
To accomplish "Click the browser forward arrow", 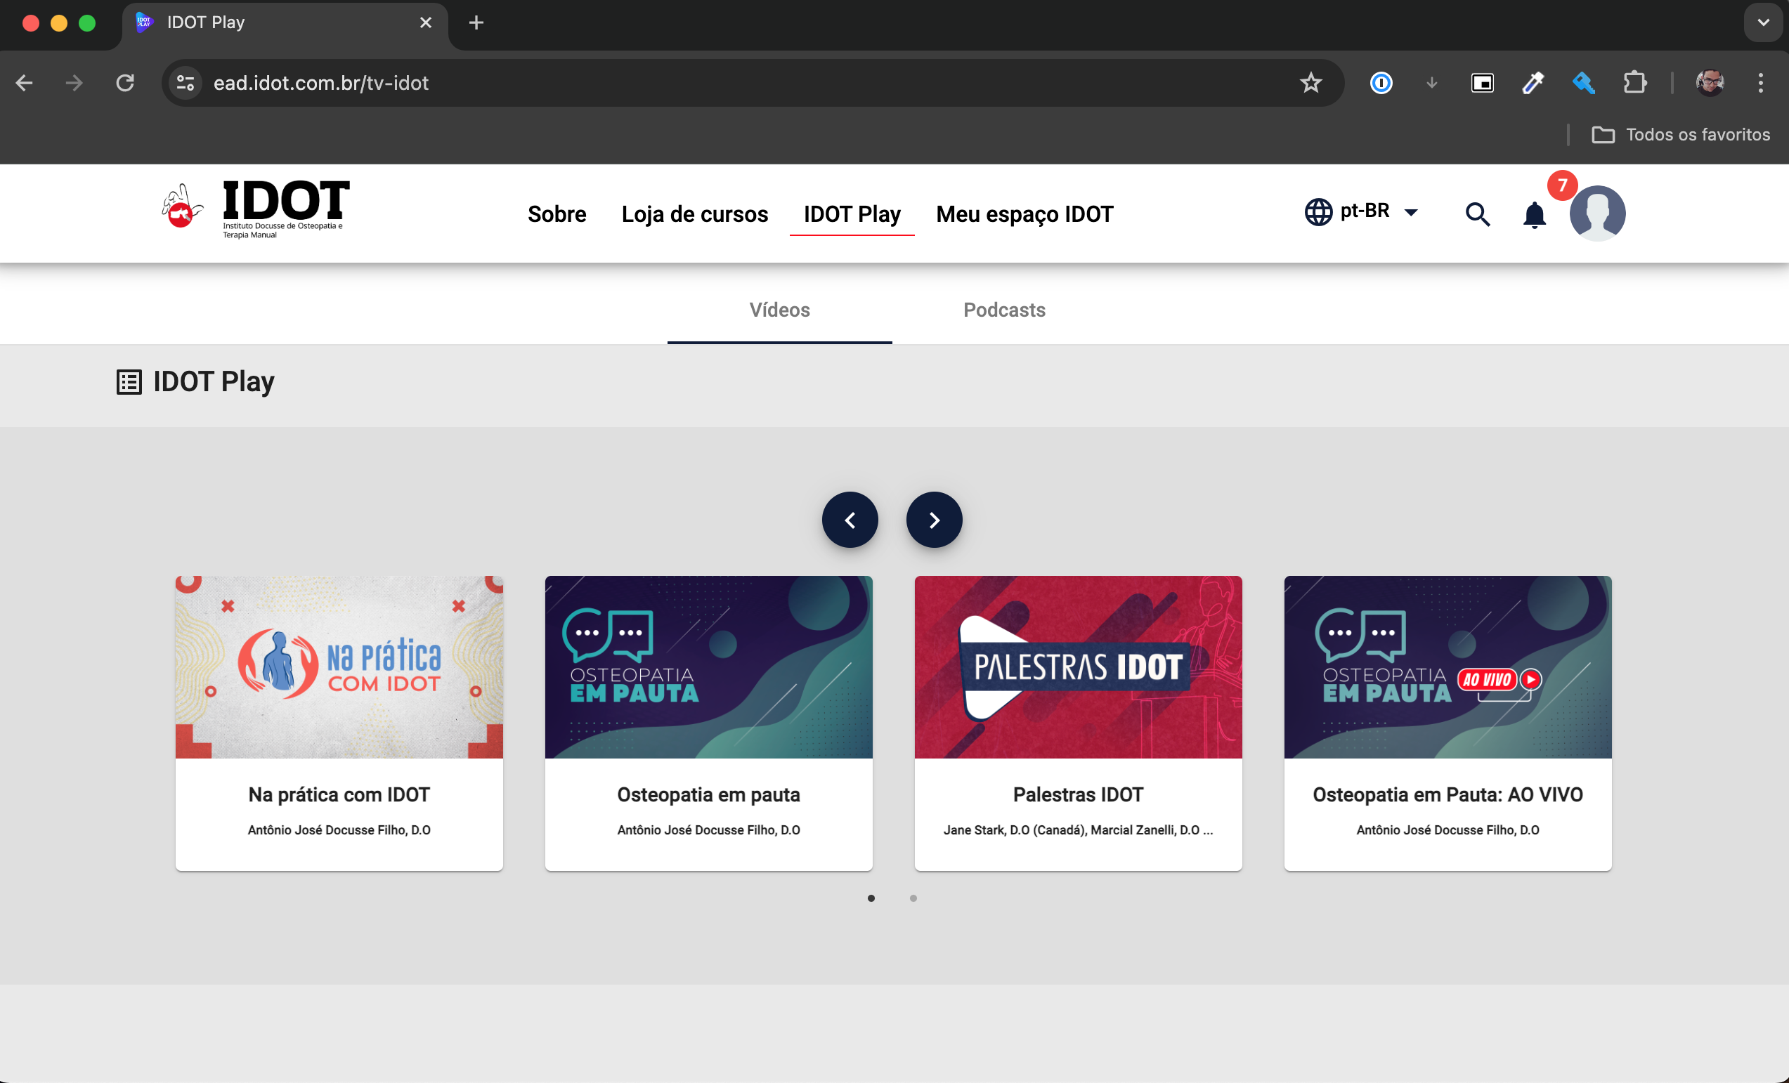I will (x=74, y=83).
